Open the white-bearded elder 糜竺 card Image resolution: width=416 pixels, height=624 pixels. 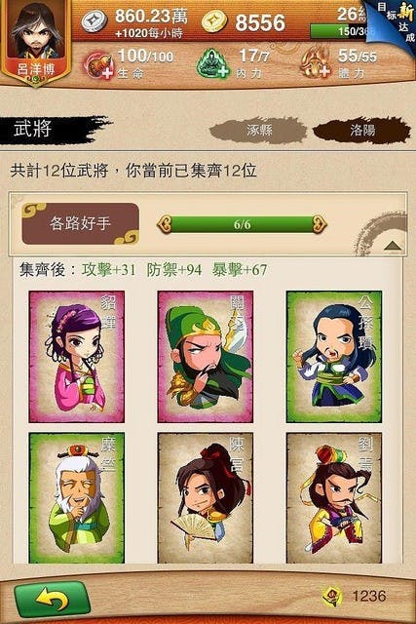[77, 498]
